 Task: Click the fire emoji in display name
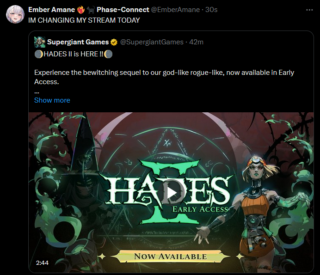coord(81,10)
